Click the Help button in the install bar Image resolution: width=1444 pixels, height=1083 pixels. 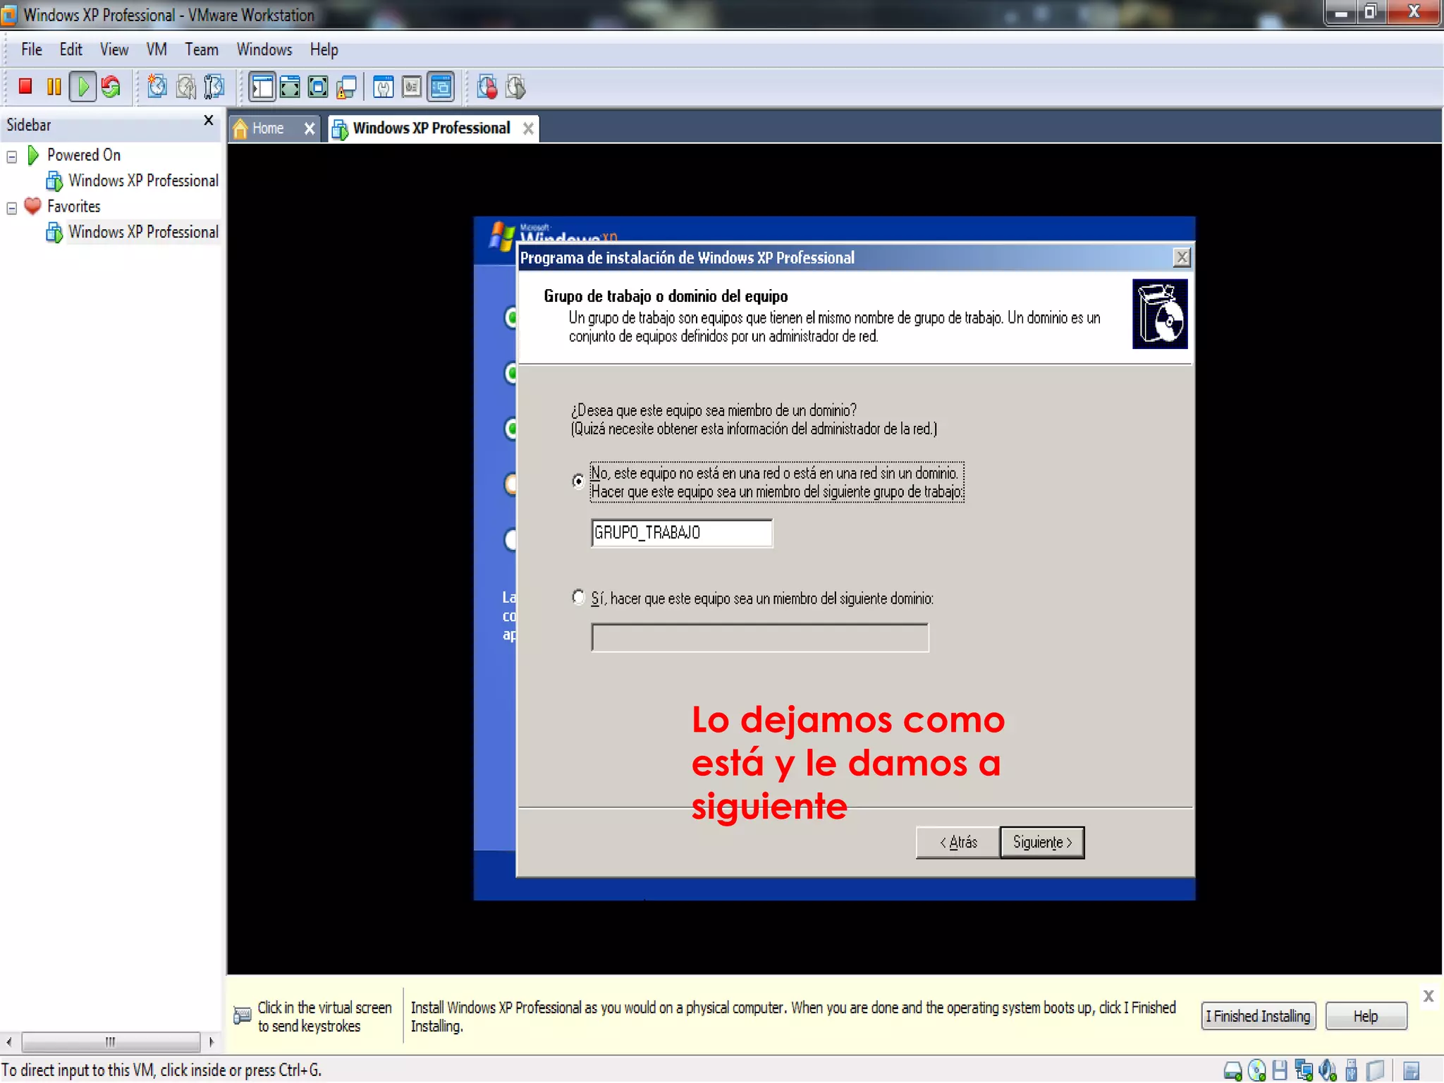(1366, 1016)
